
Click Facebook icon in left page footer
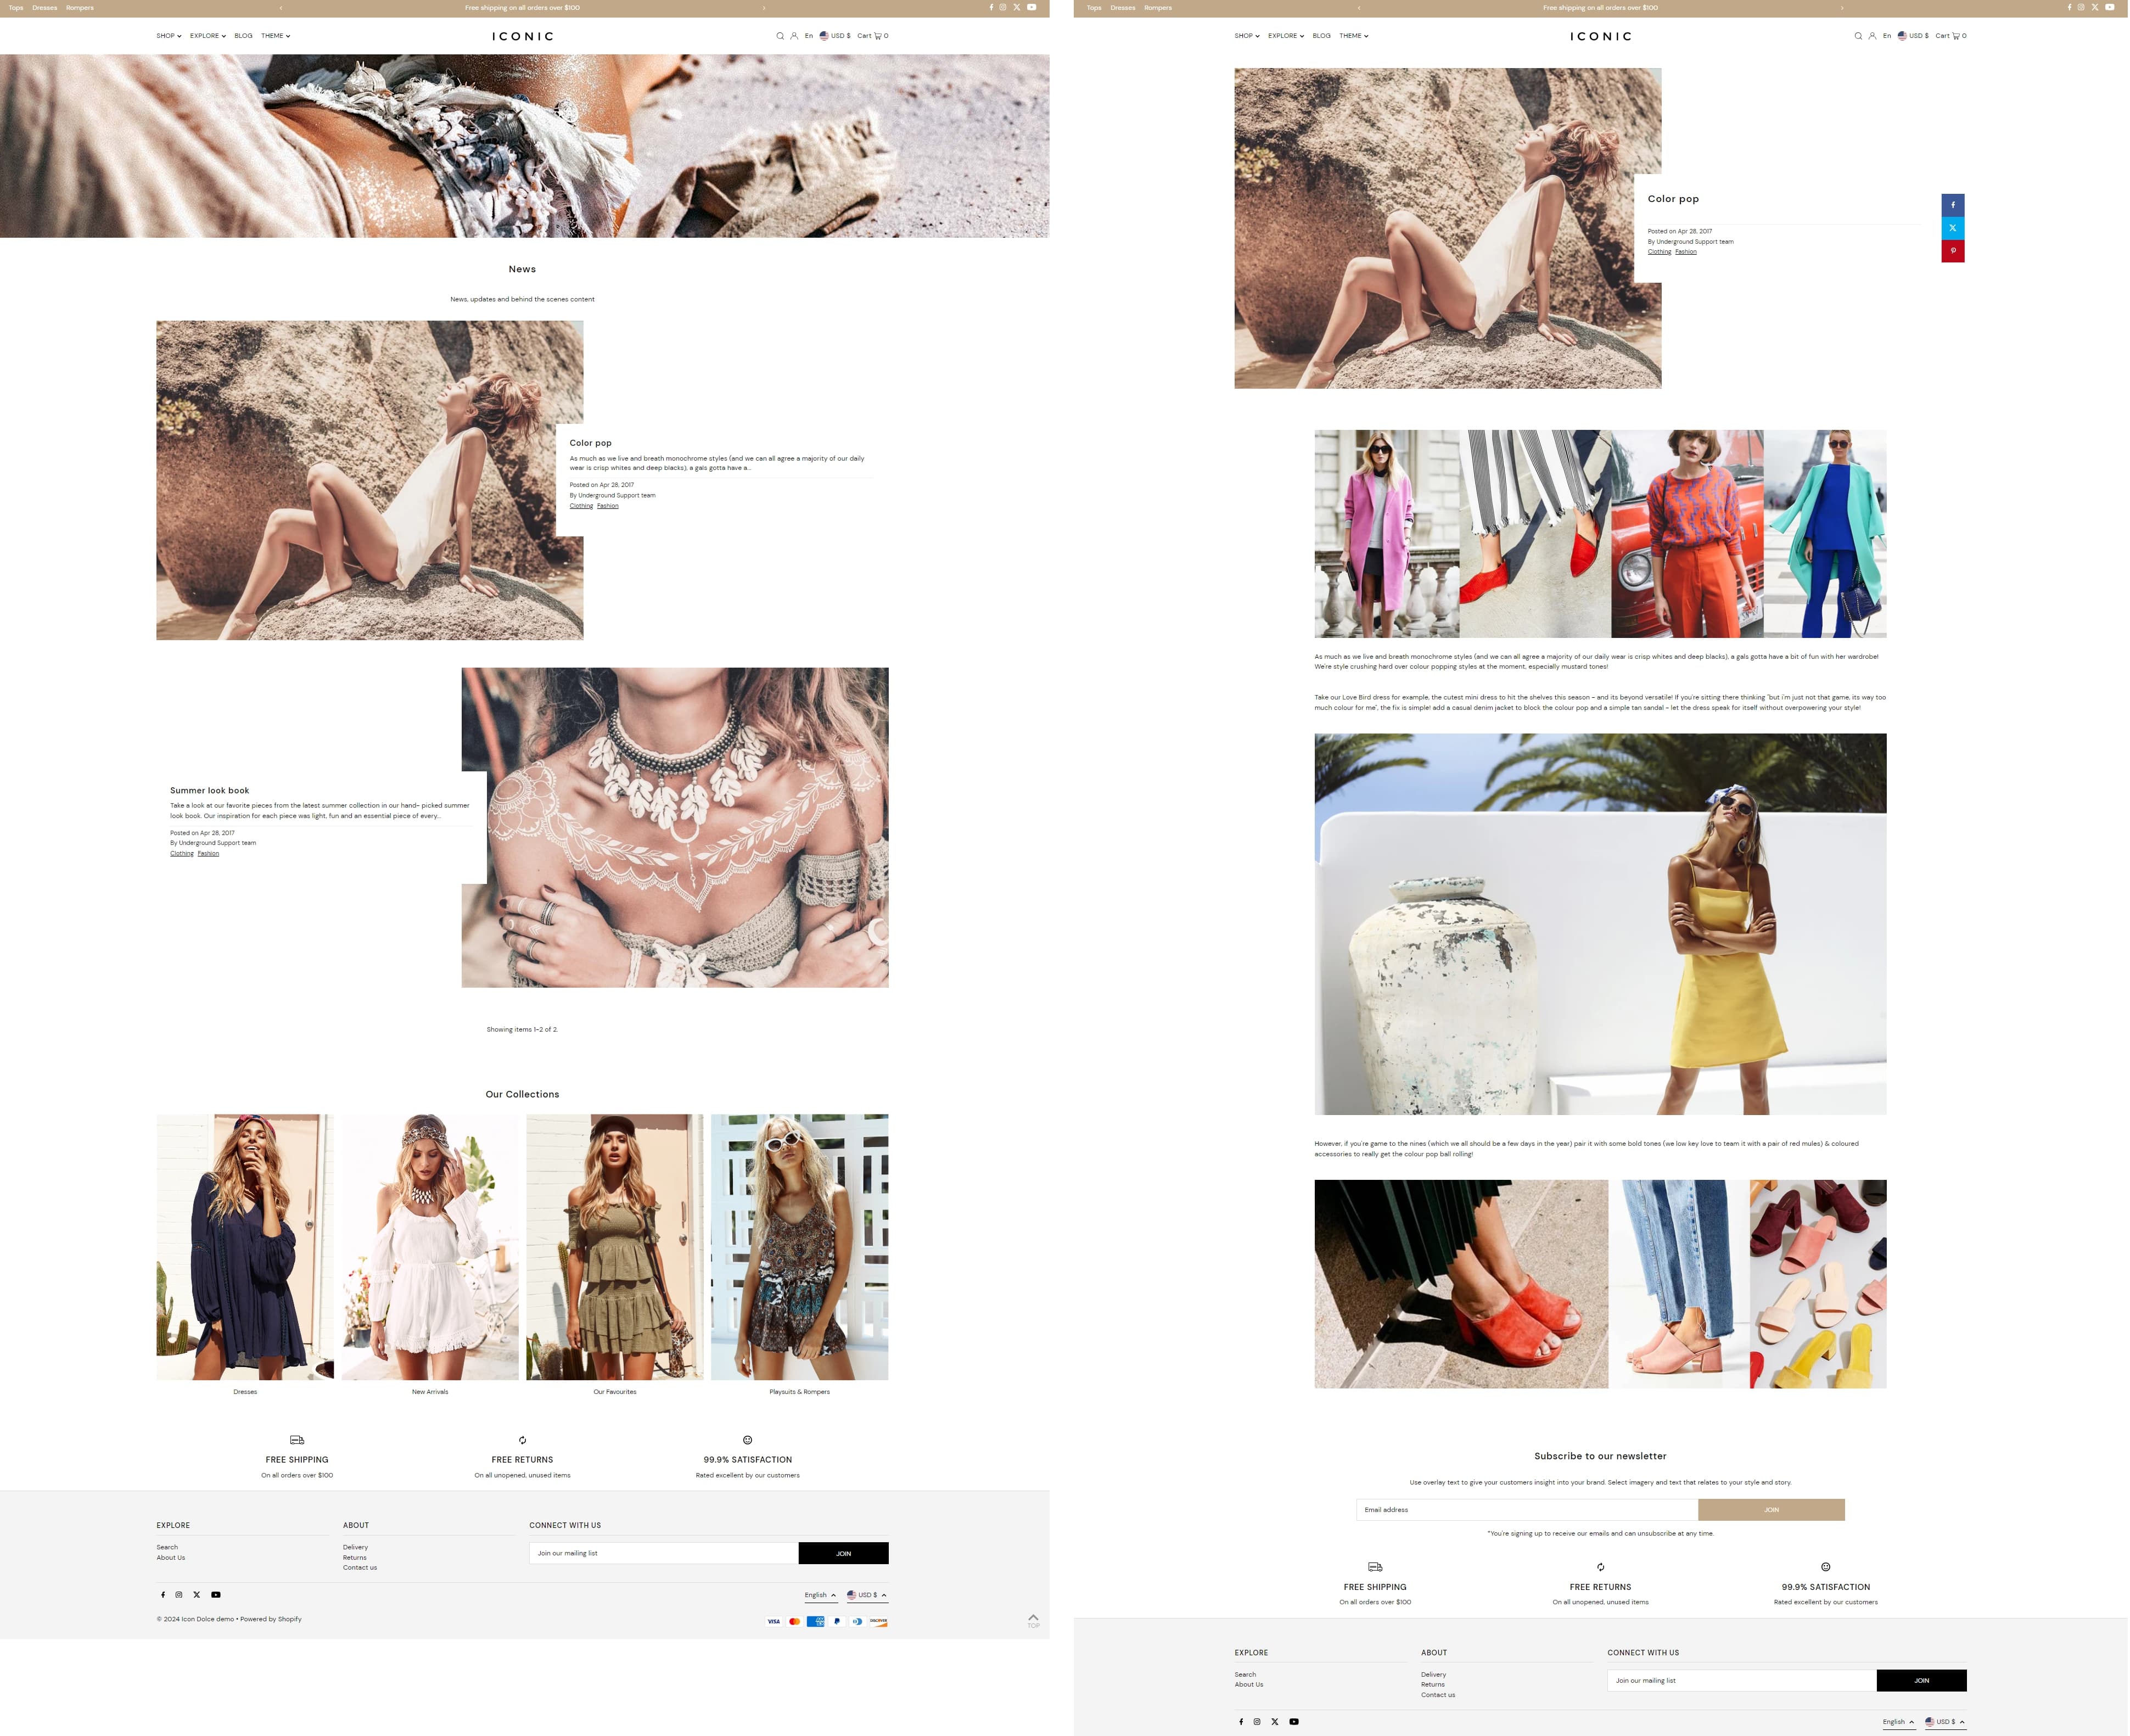[163, 1595]
